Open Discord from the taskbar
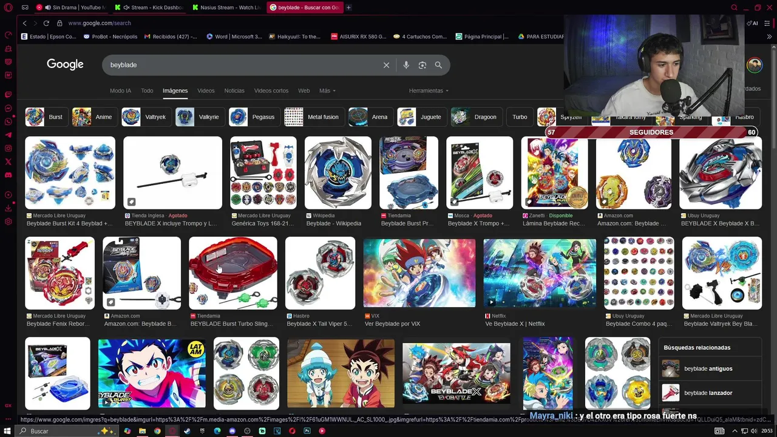 (232, 431)
